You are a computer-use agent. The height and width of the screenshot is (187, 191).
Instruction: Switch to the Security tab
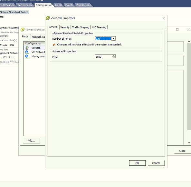point(65,27)
